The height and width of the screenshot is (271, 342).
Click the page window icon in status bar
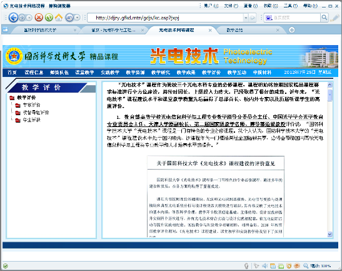(x=273, y=266)
